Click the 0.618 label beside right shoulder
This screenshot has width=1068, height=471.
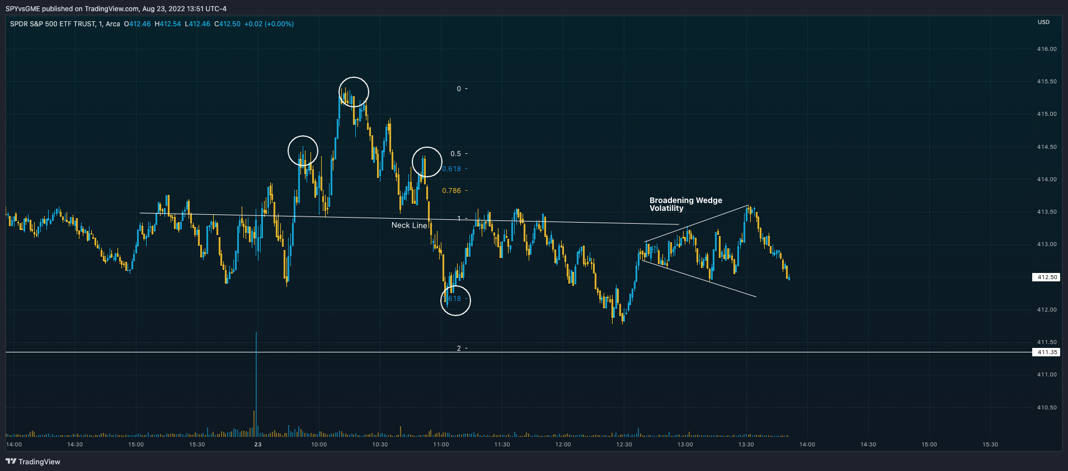click(452, 169)
